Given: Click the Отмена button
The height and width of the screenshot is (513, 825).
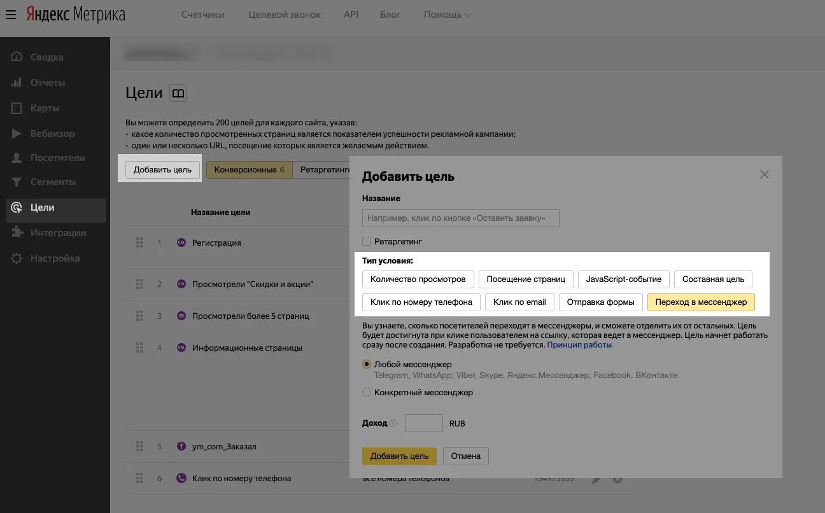Looking at the screenshot, I should [x=465, y=456].
